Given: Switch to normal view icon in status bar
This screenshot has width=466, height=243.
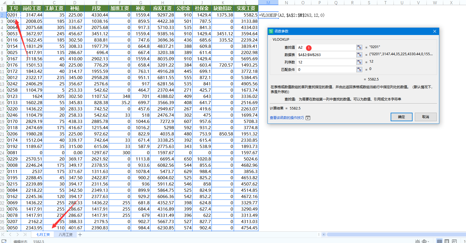Looking at the screenshot, I should [440, 241].
